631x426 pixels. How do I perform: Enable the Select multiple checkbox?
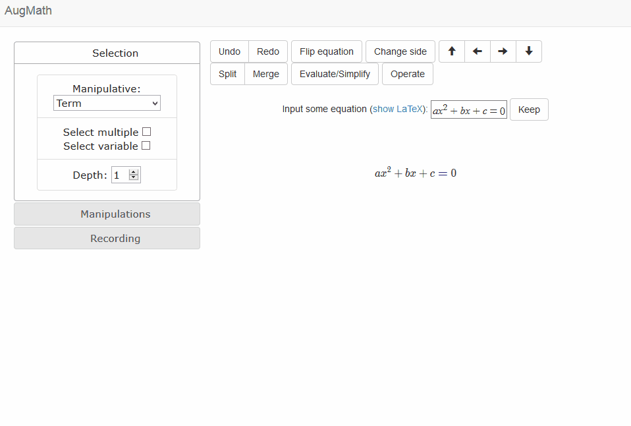click(146, 132)
